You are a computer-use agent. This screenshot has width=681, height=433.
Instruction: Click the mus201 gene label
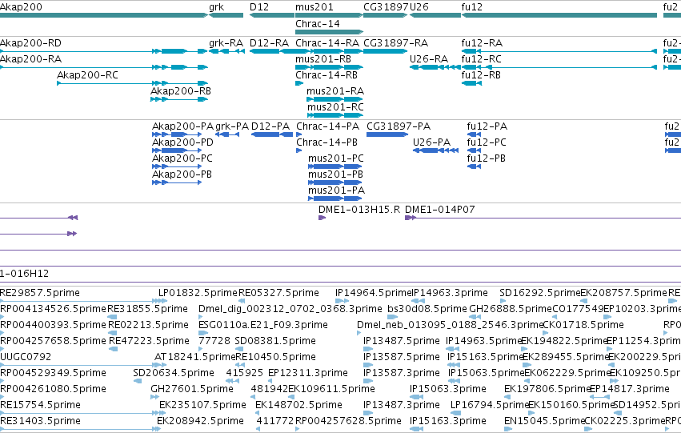point(314,7)
